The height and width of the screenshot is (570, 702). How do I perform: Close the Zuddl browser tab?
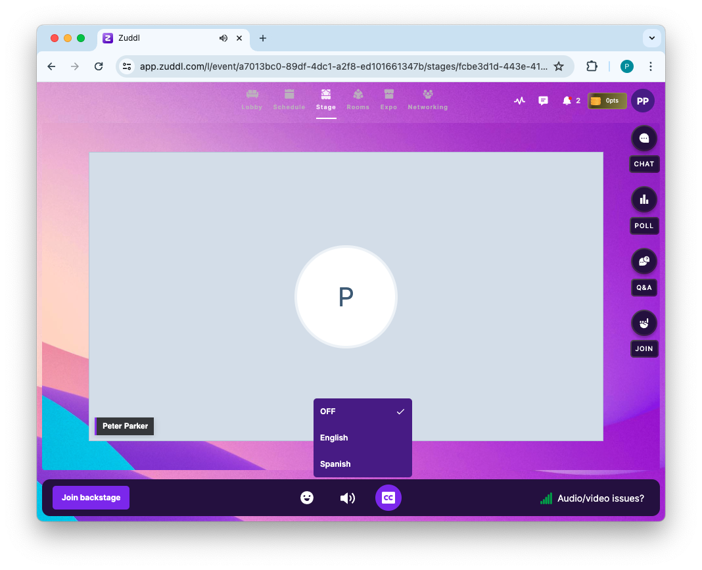coord(239,38)
